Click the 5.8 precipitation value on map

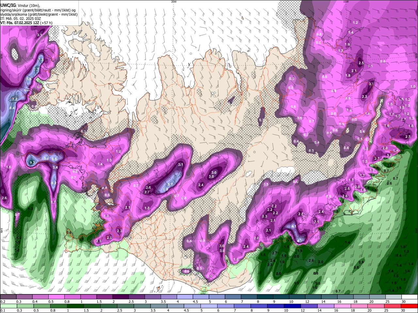[55, 159]
